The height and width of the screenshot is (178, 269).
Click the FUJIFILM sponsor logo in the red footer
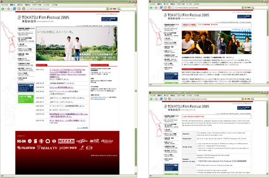(x=26, y=148)
